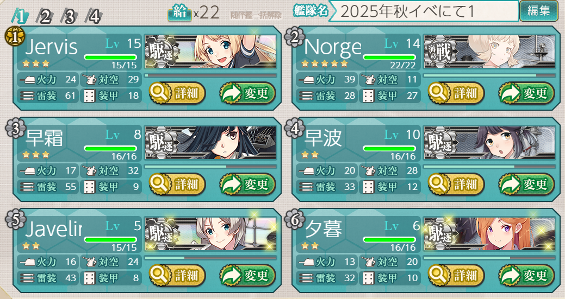Change (変更) the Norge ship slot

coord(526,93)
